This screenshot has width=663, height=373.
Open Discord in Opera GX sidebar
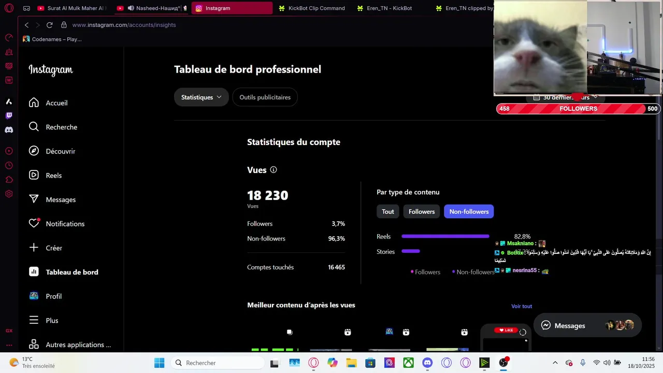pos(9,130)
